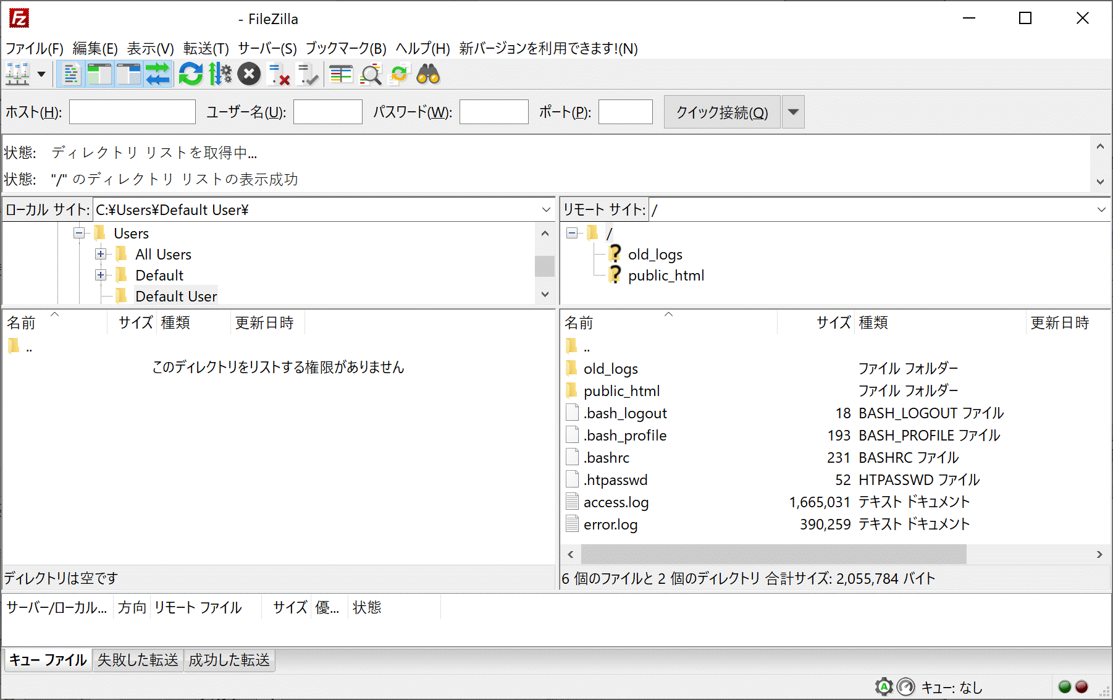1113x700 pixels.
Task: Open the 表示(V) menu
Action: pyautogui.click(x=151, y=48)
